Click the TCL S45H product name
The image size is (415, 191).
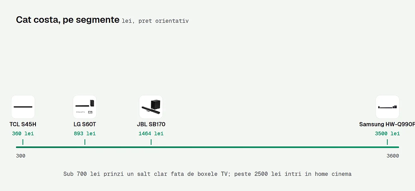(23, 124)
